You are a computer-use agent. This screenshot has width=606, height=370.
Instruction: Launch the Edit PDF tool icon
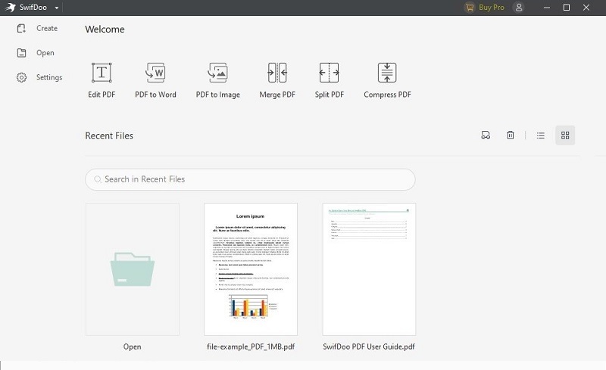click(x=102, y=72)
